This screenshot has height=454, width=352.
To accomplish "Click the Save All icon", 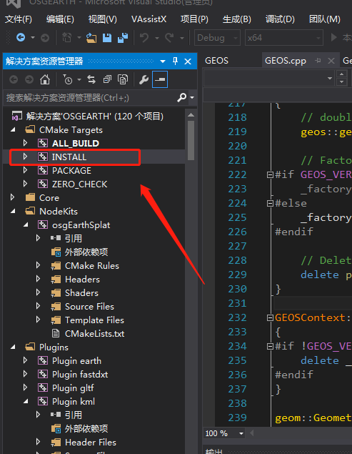I will click(x=123, y=38).
